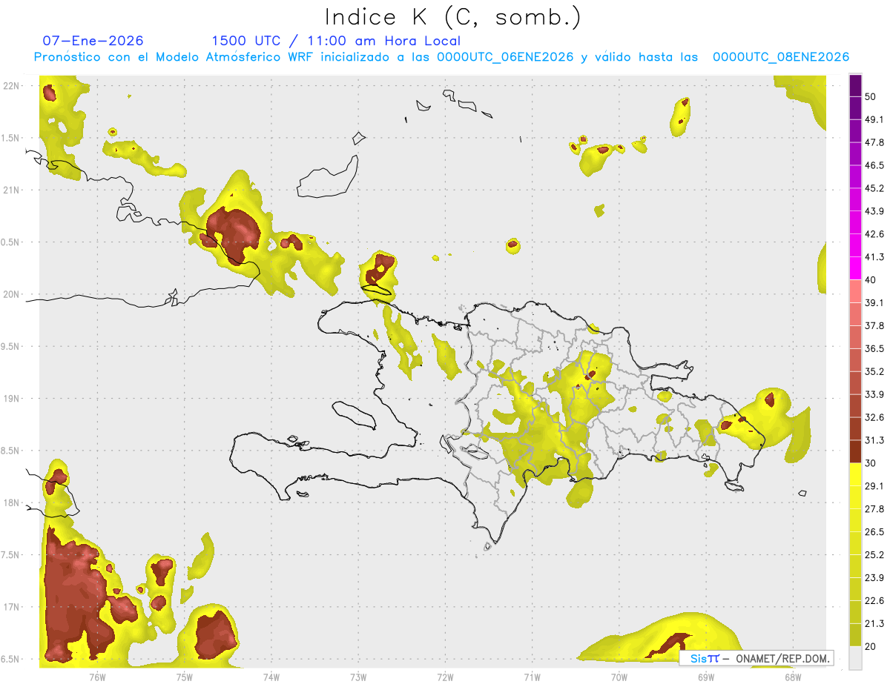
Task: Click the colorbar value '50'
Action: pyautogui.click(x=871, y=96)
